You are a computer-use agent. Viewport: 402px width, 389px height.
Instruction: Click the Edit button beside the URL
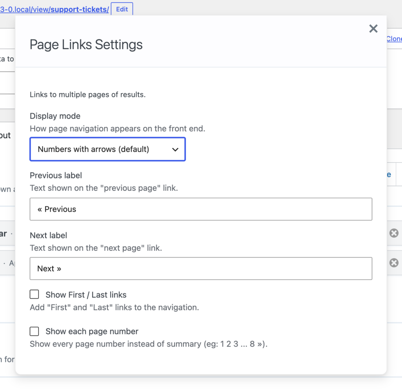(122, 9)
